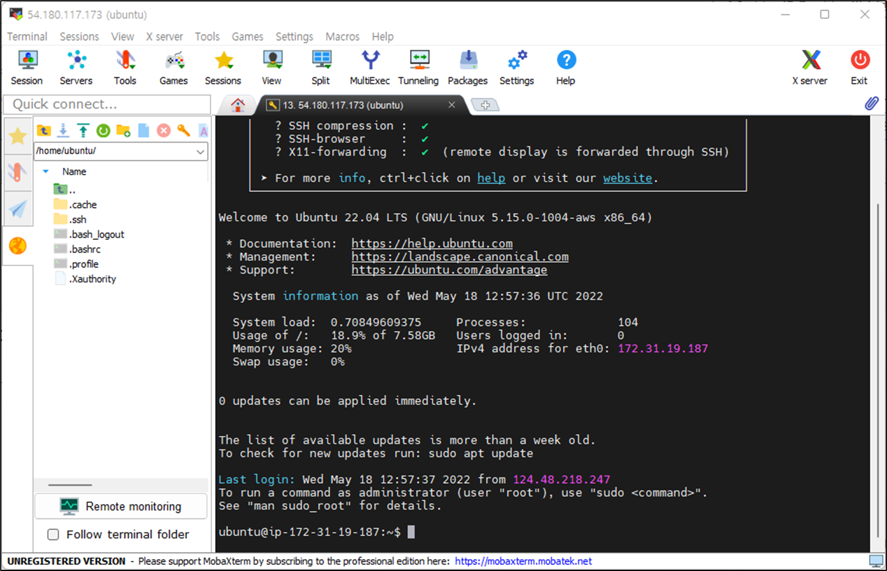Open the Terminal menu

(27, 36)
